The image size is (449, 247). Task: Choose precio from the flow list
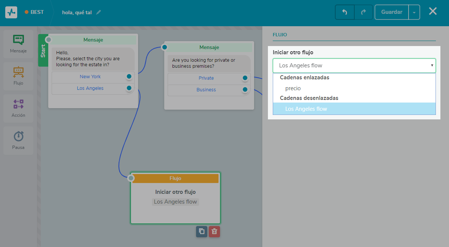(293, 88)
